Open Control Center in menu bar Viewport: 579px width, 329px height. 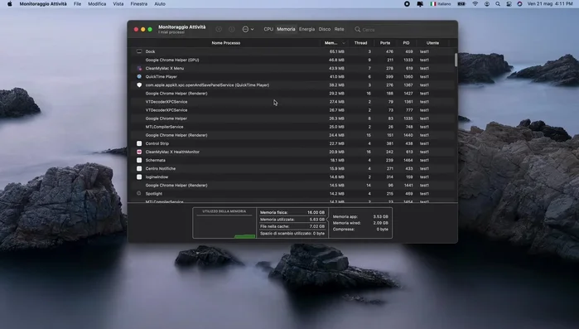509,3
